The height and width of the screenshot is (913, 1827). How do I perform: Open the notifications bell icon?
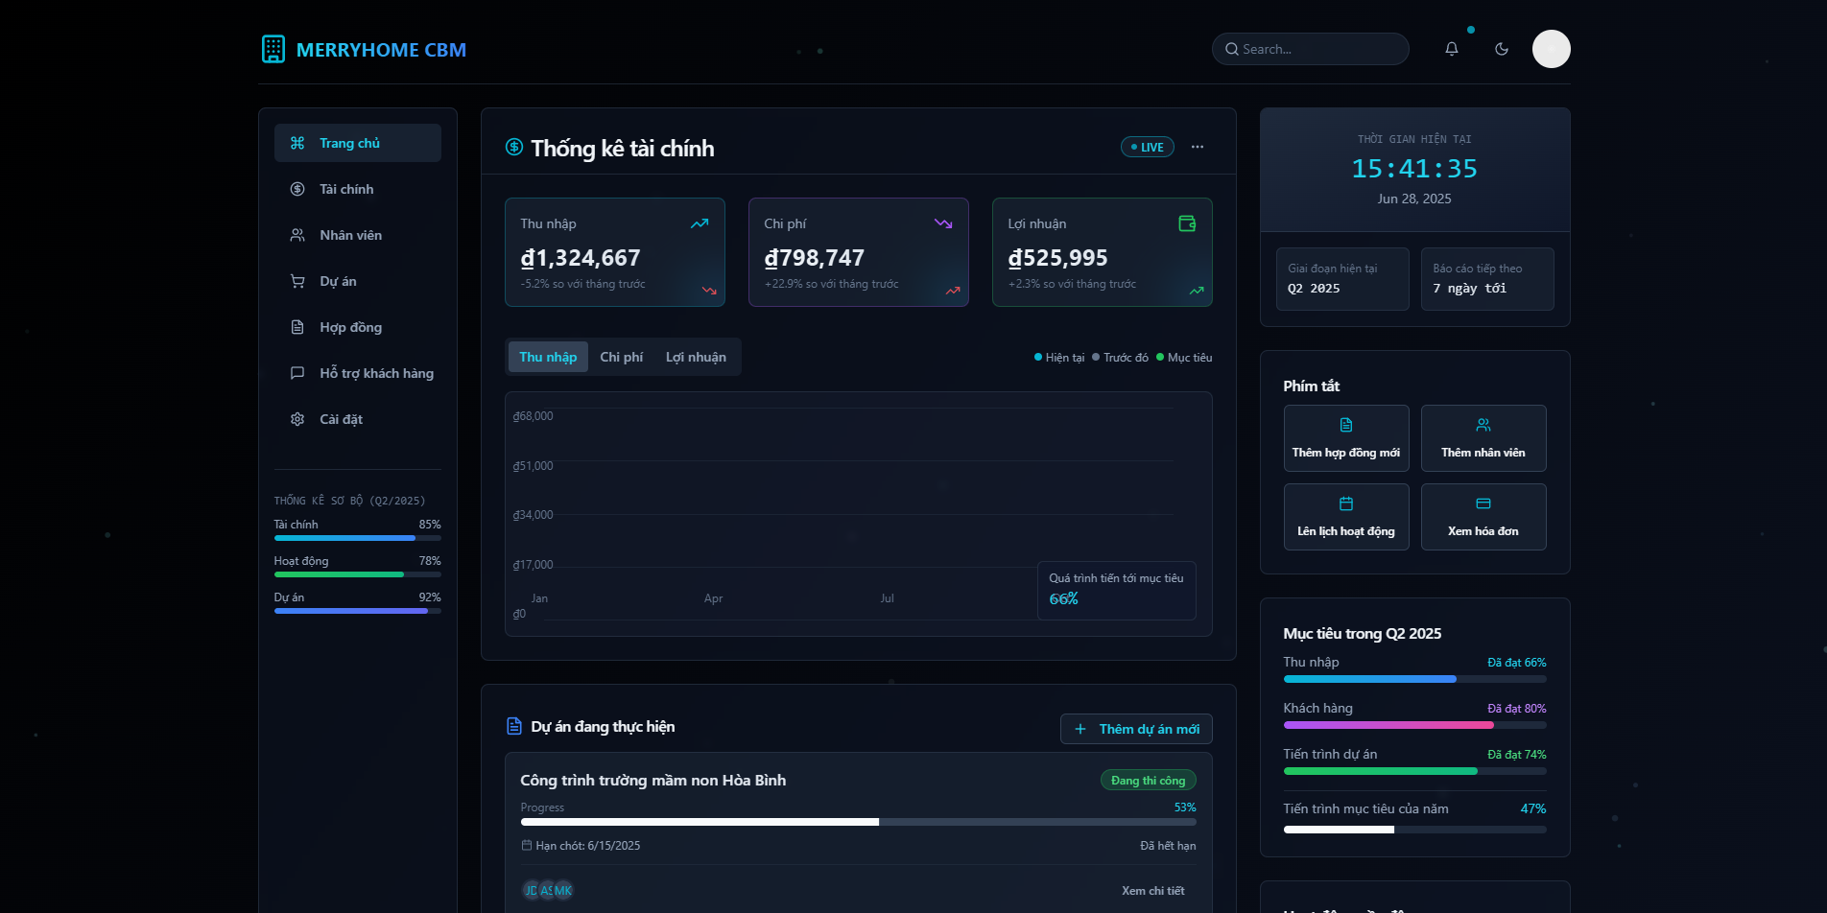tap(1452, 49)
